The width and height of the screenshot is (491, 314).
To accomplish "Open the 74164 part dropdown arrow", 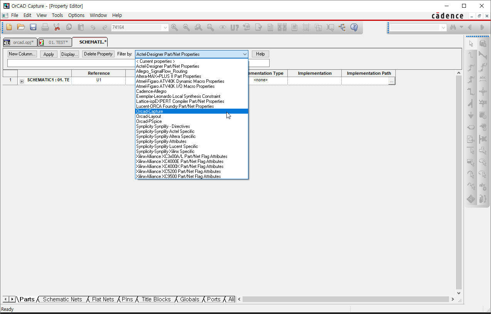I will click(165, 27).
